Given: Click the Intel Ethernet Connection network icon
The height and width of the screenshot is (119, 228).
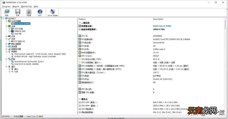Looking at the screenshot, I should pyautogui.click(x=12, y=61).
